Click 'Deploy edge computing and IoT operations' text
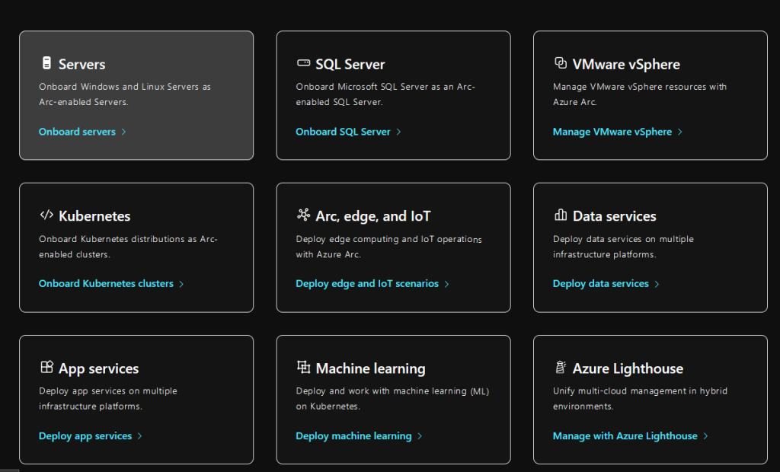780x472 pixels. point(388,246)
